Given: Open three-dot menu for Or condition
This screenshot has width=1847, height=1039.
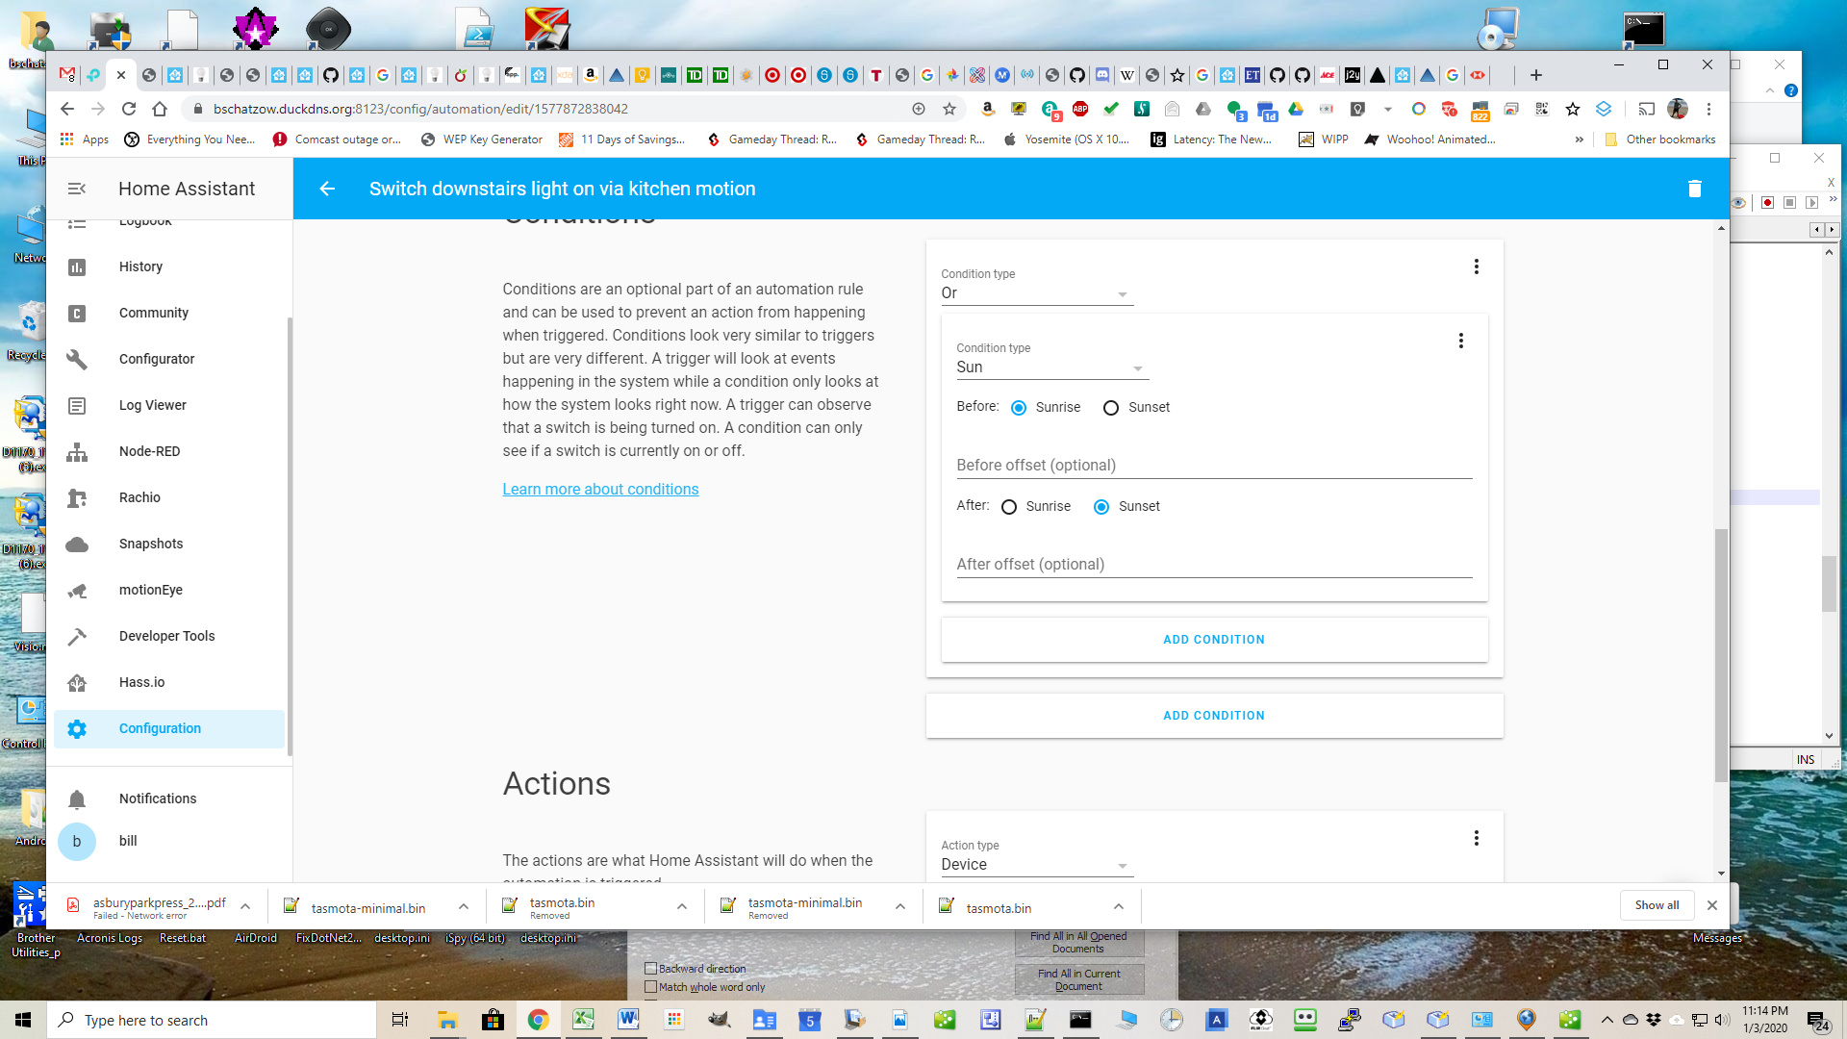Looking at the screenshot, I should 1476,266.
